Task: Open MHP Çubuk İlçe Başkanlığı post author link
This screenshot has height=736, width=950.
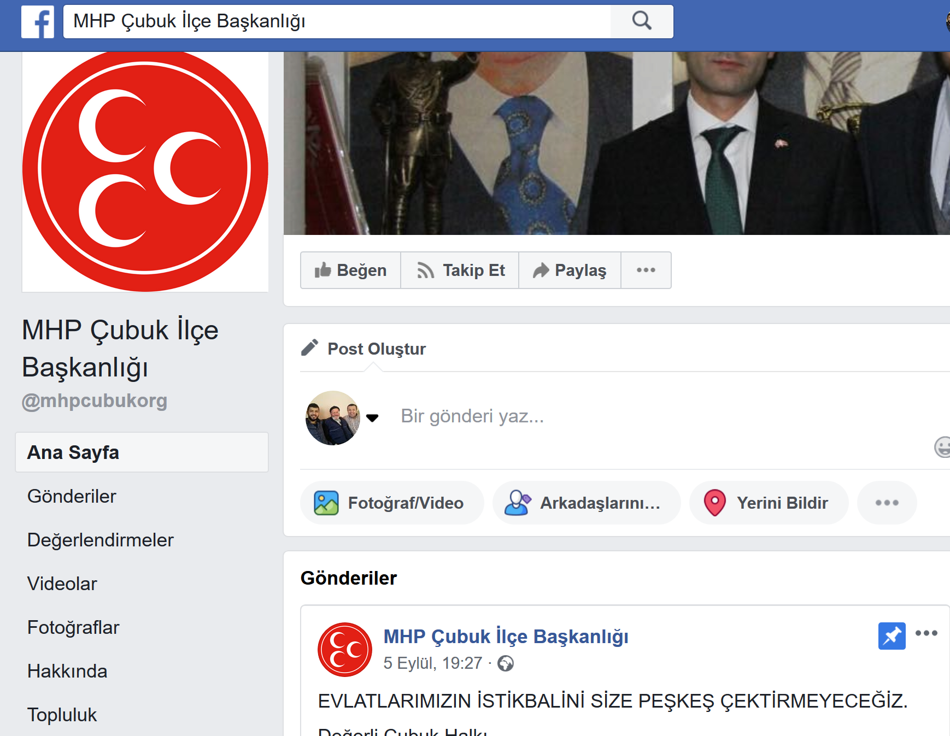Action: (506, 637)
